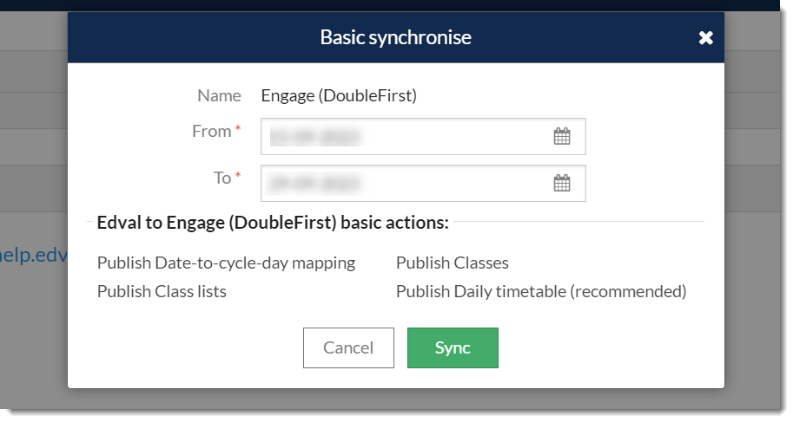
Task: Select Publish Date-to-cycle-day mapping action
Action: point(226,263)
